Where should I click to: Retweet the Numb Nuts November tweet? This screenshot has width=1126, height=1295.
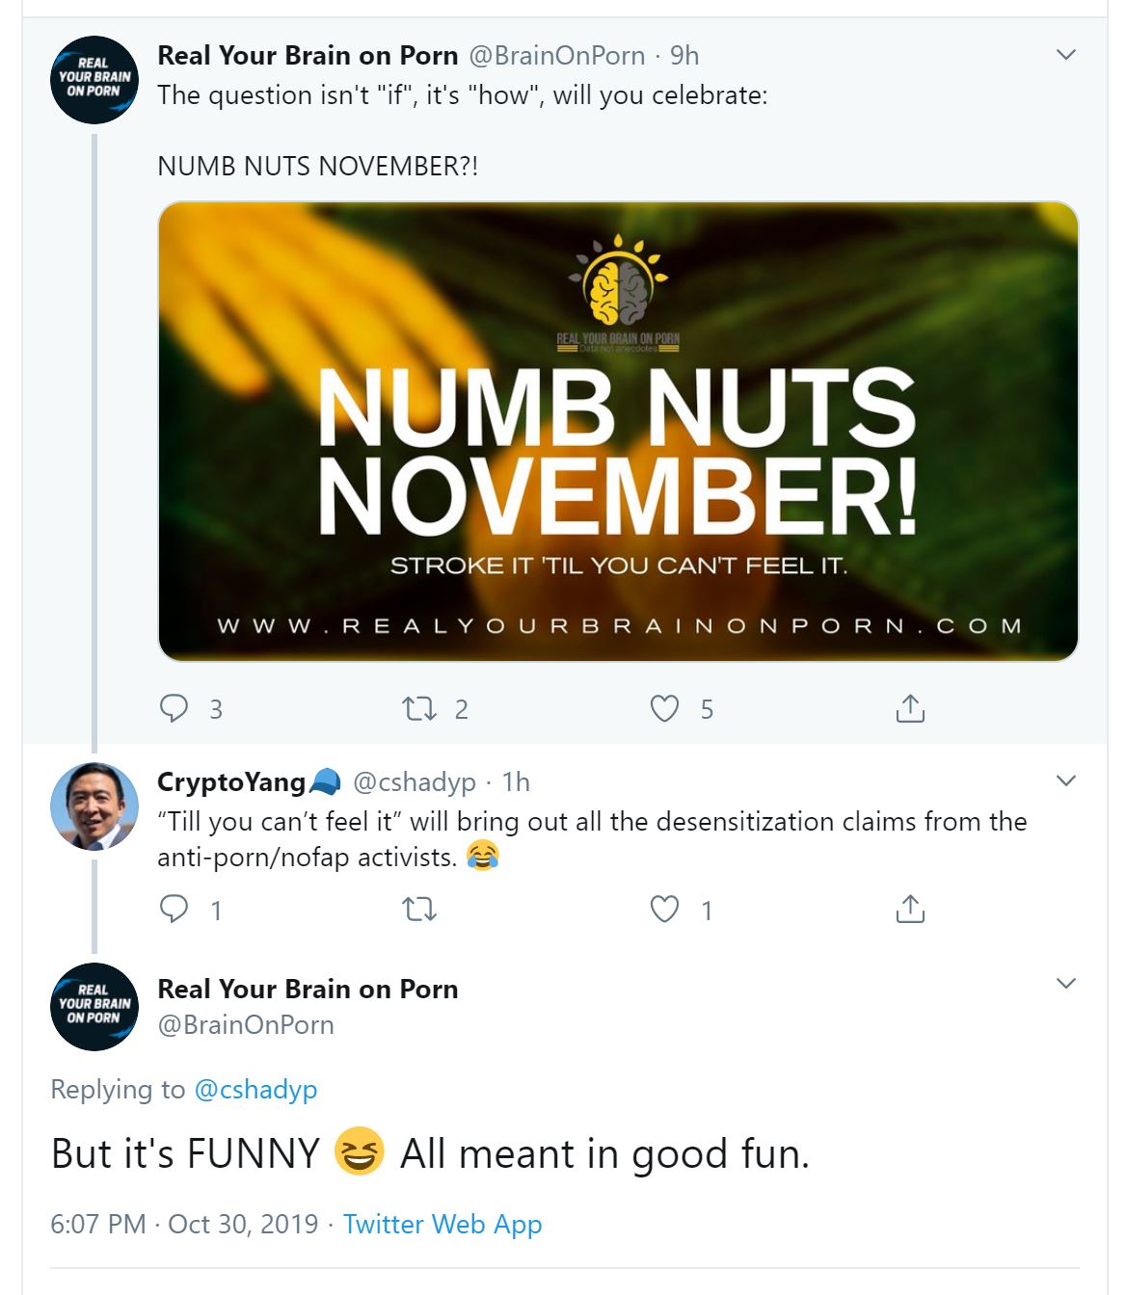tap(419, 709)
